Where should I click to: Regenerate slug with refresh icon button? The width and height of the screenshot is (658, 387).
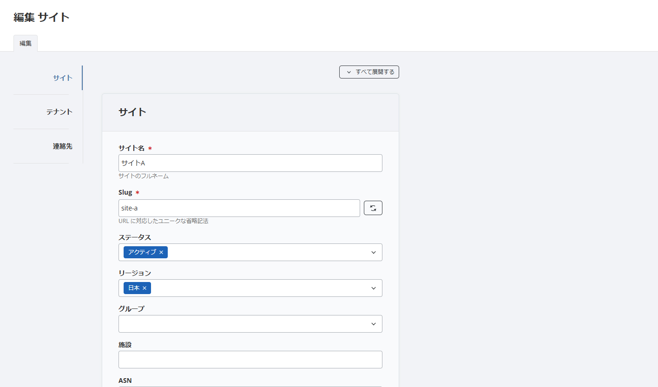click(x=373, y=208)
